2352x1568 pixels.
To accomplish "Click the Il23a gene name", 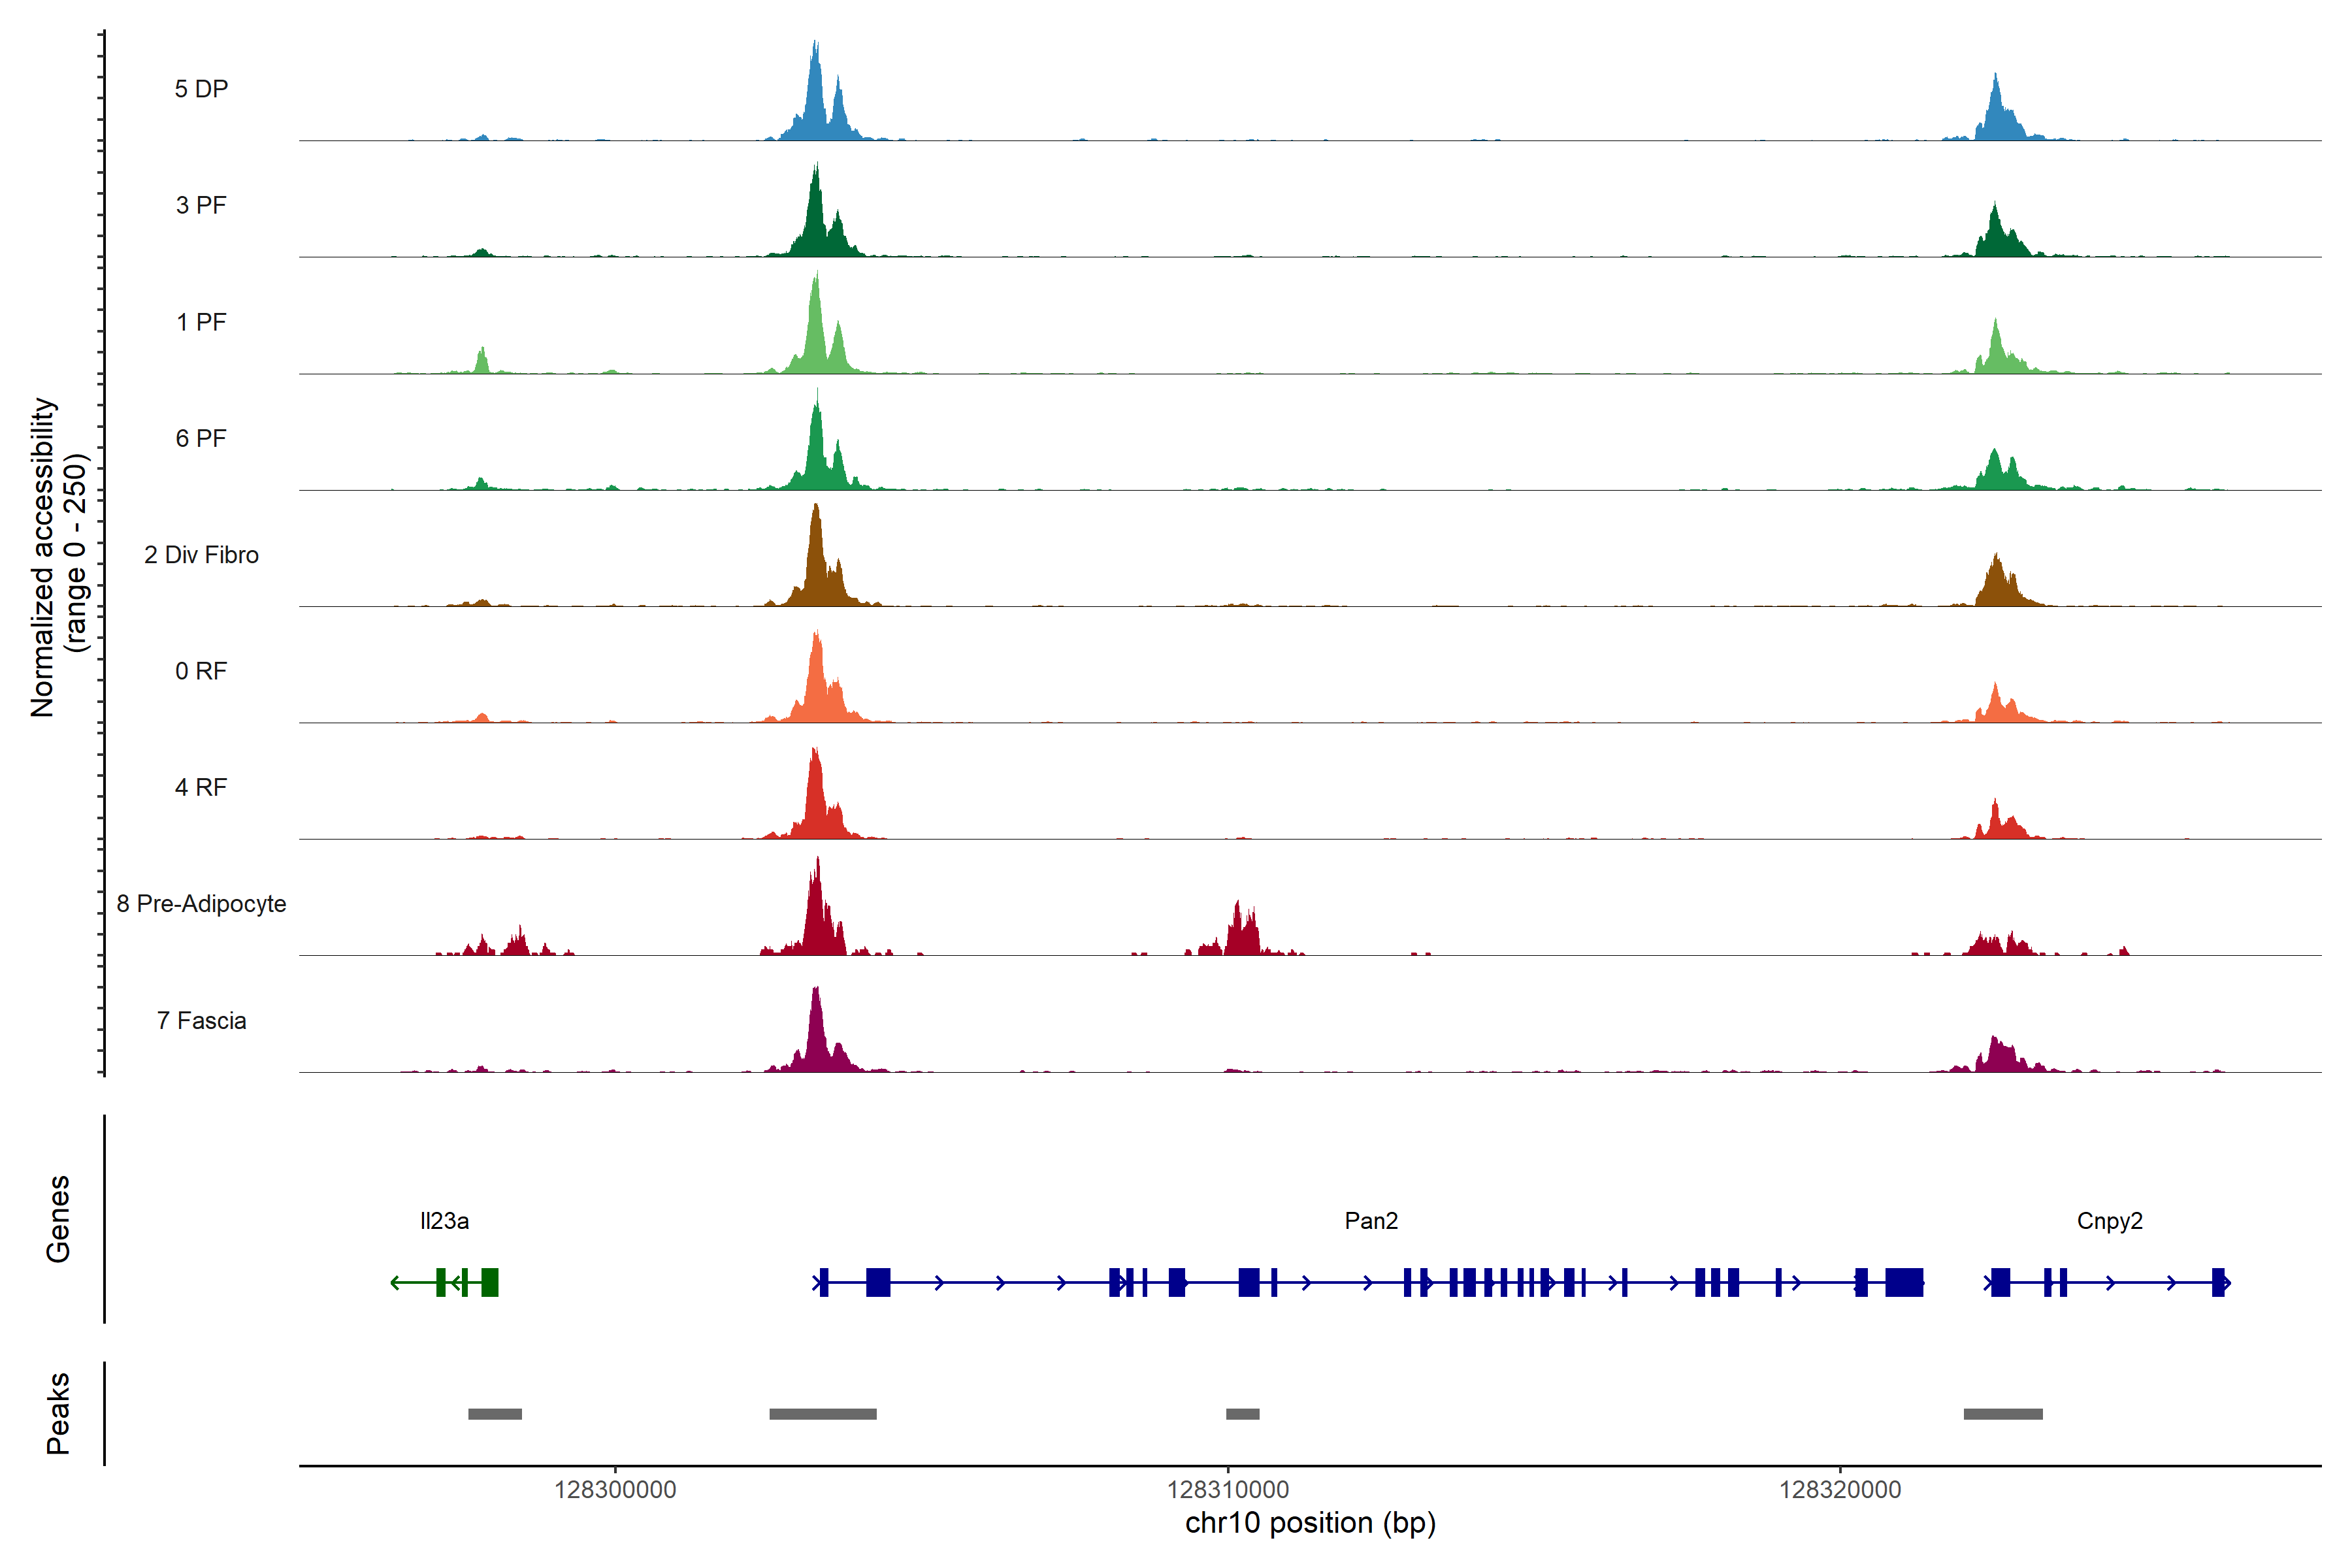I will point(444,1220).
